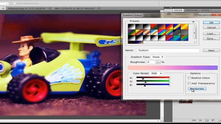Switch to the STYLES panel tab
This screenshot has height=124, width=221.
(205, 10)
